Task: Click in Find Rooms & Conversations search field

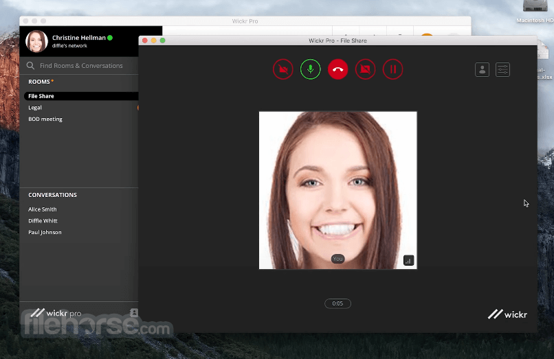Action: 81,66
